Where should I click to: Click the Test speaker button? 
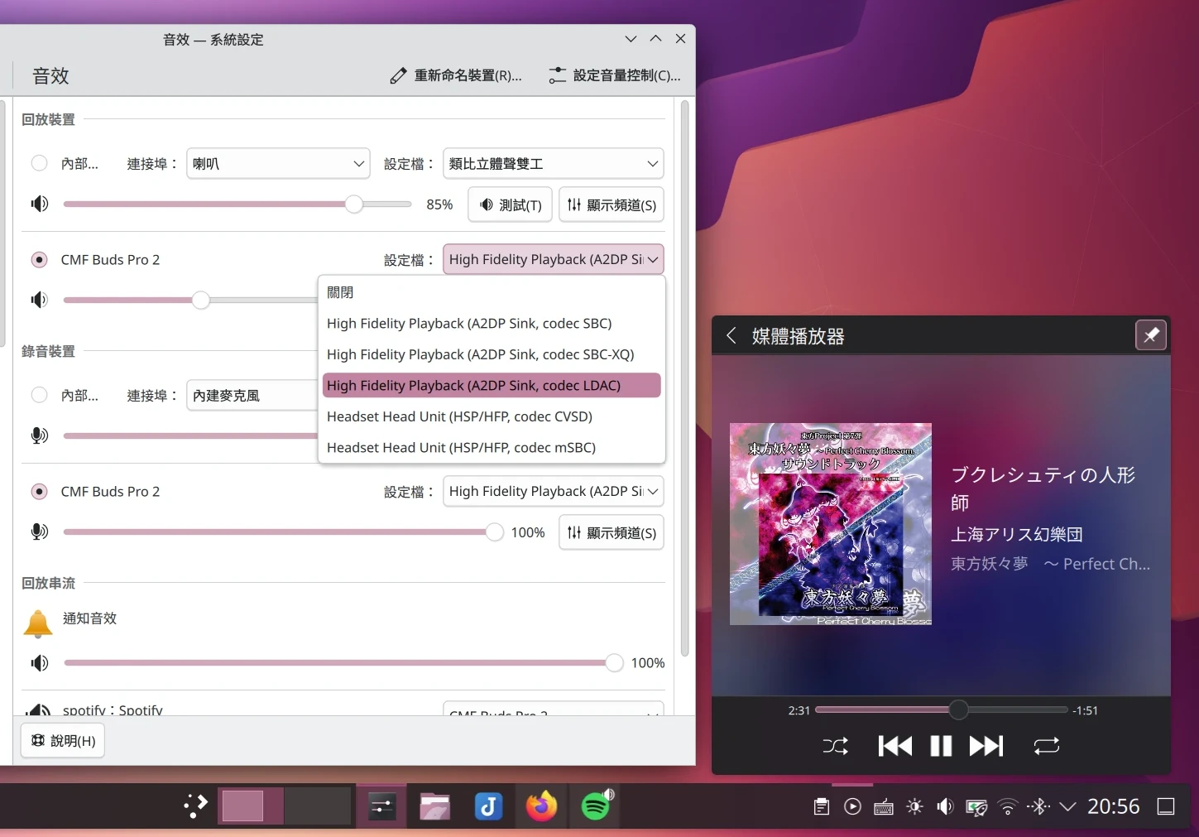510,204
